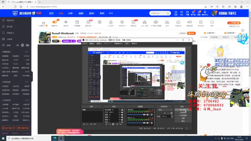Open transition properties gear in OBS

[171, 113]
